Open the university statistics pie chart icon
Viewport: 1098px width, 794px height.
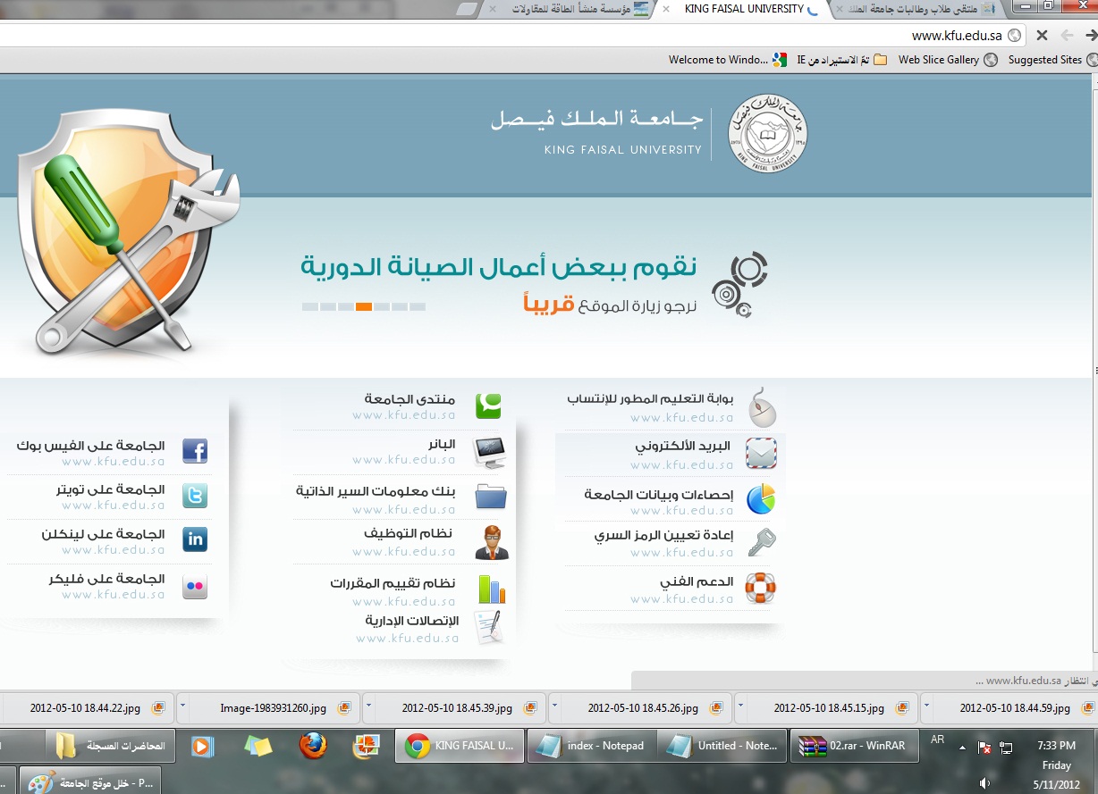point(761,499)
